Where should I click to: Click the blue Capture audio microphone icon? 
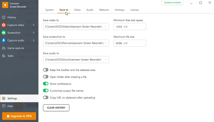point(4,40)
